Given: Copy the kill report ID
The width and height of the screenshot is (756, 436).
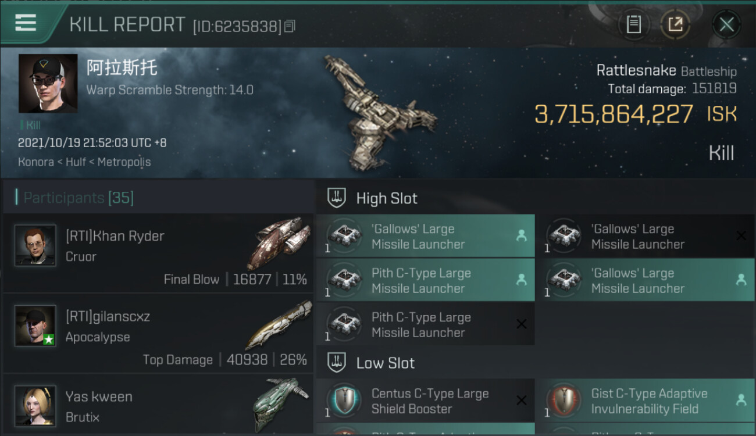Looking at the screenshot, I should coord(290,26).
